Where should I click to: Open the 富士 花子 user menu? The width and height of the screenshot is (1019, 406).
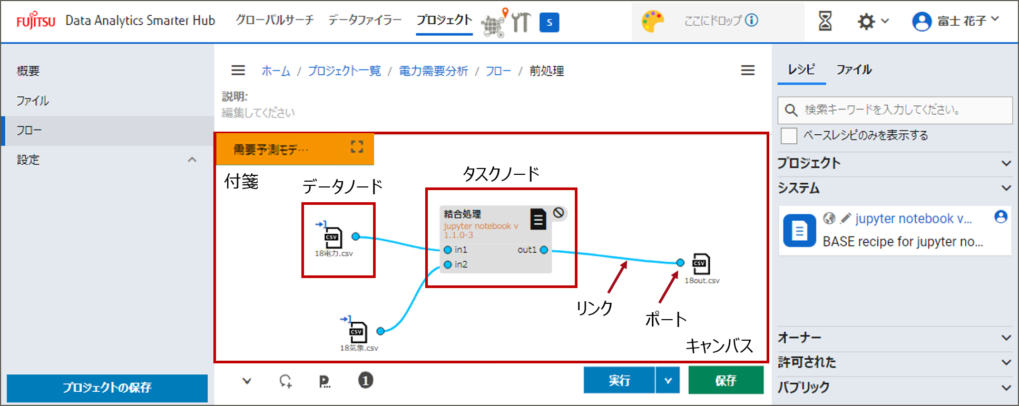coord(956,21)
